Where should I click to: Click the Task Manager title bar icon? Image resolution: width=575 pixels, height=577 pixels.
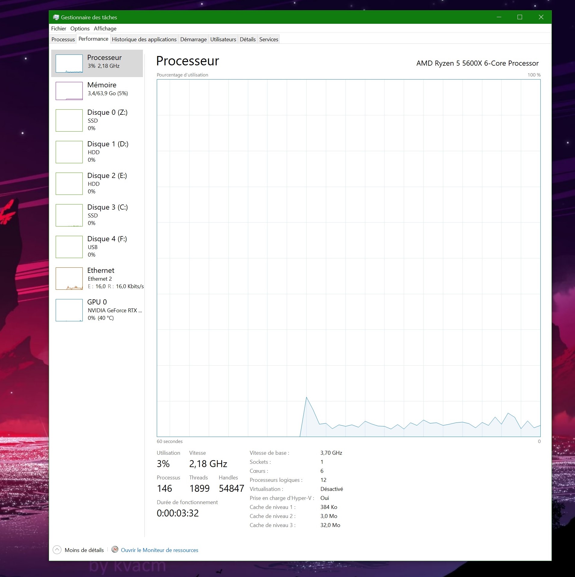tap(56, 17)
